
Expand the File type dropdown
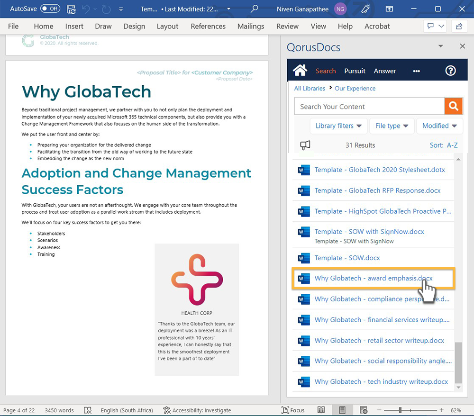[x=392, y=126]
